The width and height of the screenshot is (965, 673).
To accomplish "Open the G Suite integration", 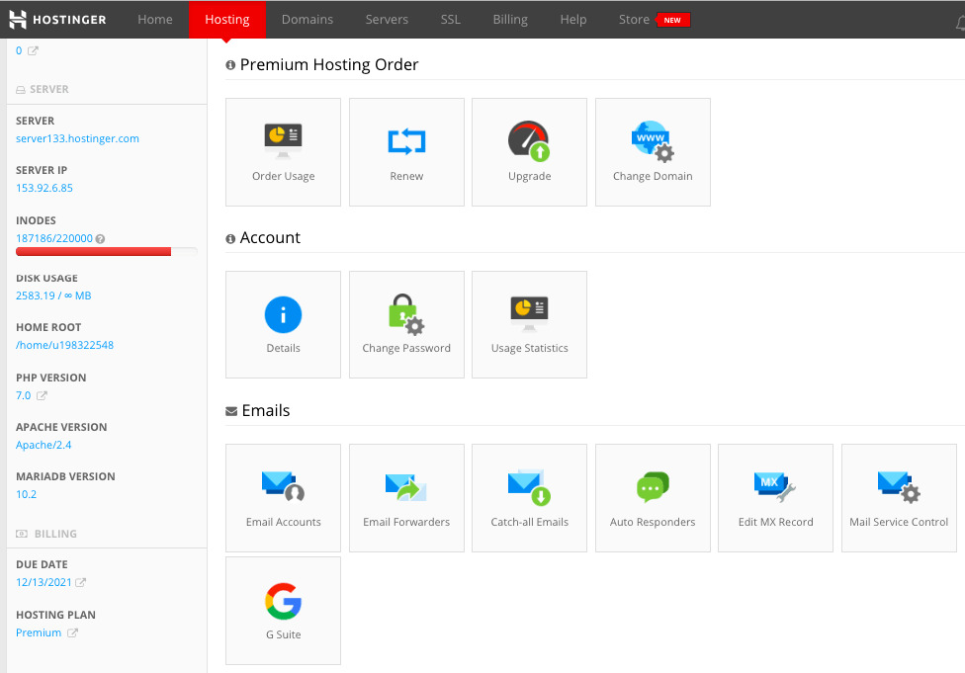I will point(283,611).
